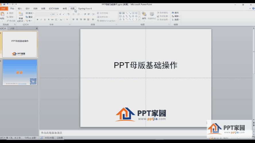Open the File (文件) tab
Viewport: 255px width, 143px height.
[4, 9]
